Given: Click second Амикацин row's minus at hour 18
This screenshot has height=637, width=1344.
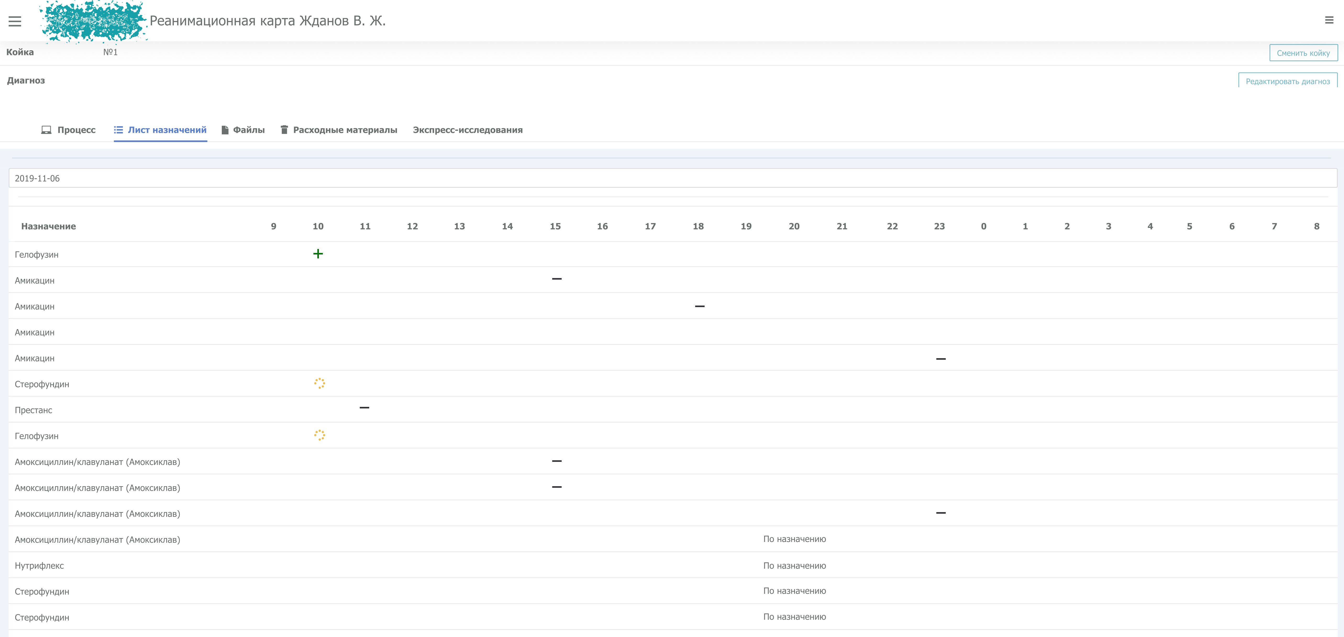Looking at the screenshot, I should tap(700, 306).
